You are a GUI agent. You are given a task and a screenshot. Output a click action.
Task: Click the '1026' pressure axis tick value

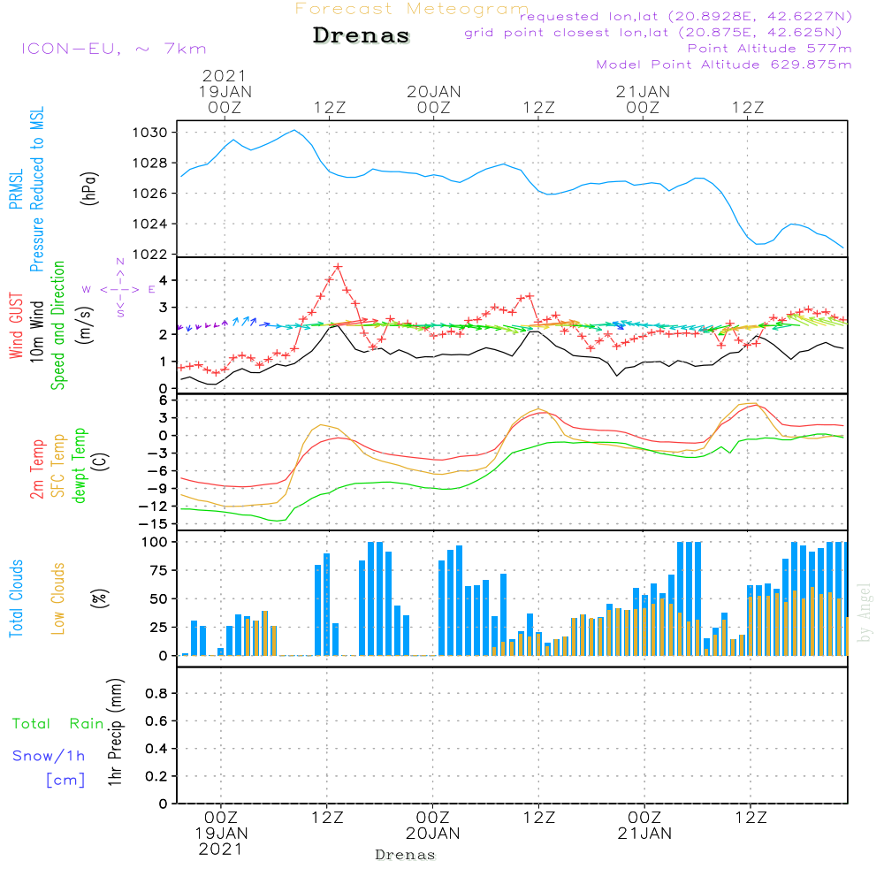(x=149, y=194)
